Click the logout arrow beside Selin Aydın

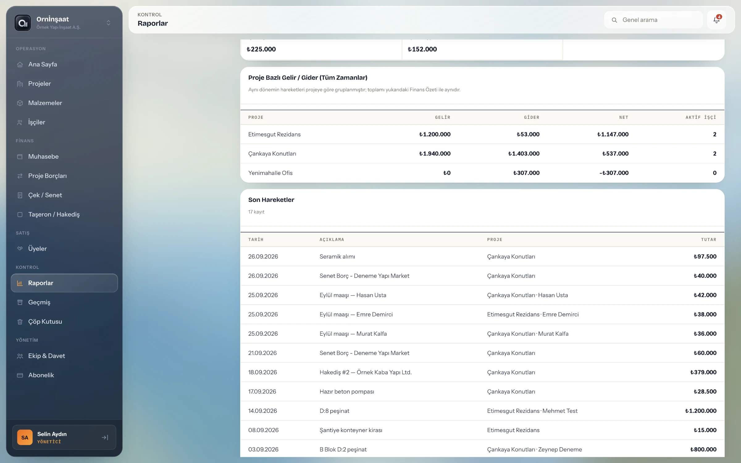pyautogui.click(x=105, y=437)
